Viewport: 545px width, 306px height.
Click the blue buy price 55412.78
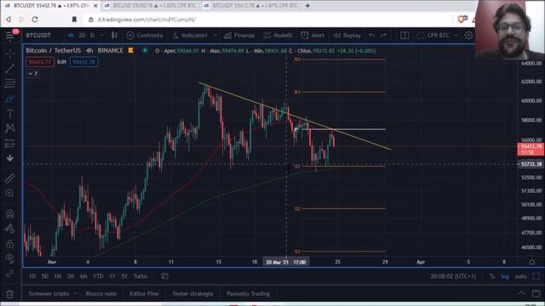tap(83, 62)
